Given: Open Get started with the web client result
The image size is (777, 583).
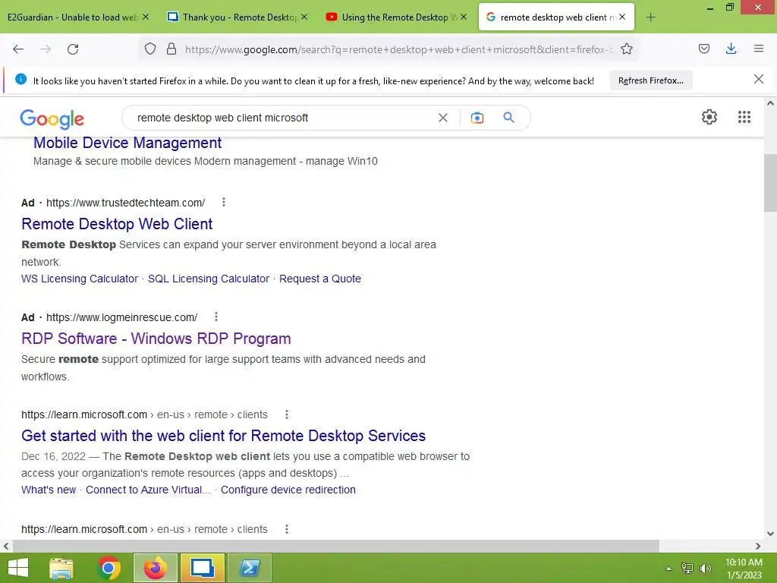Looking at the screenshot, I should point(224,436).
